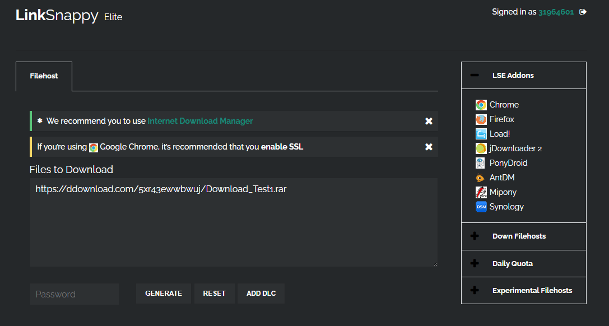
Task: Click the Load! addon icon
Action: tap(481, 134)
